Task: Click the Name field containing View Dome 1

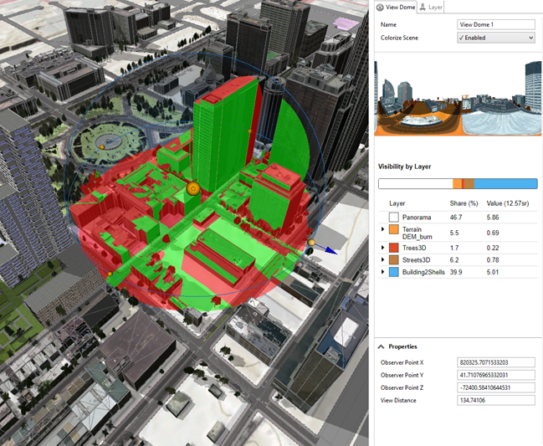Action: coord(495,25)
